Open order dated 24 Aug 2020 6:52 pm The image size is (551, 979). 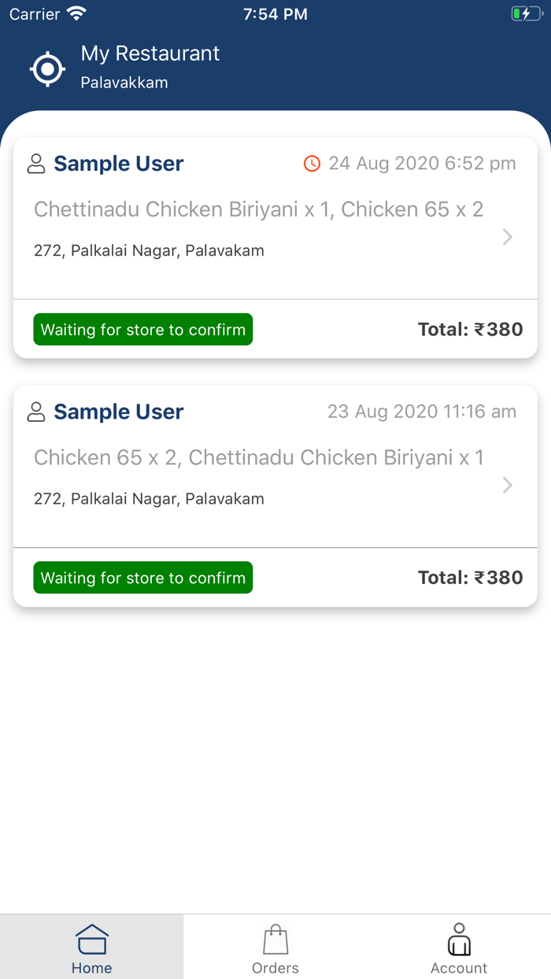[422, 164]
